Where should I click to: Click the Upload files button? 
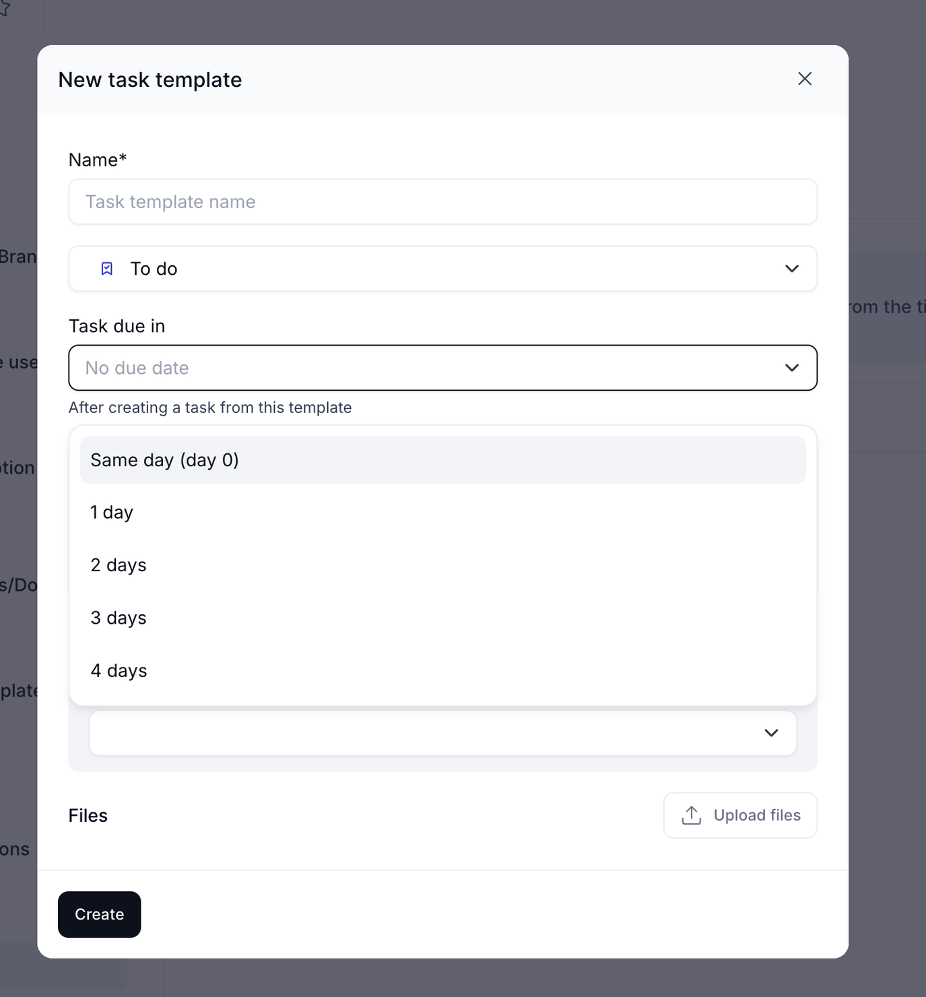coord(740,815)
